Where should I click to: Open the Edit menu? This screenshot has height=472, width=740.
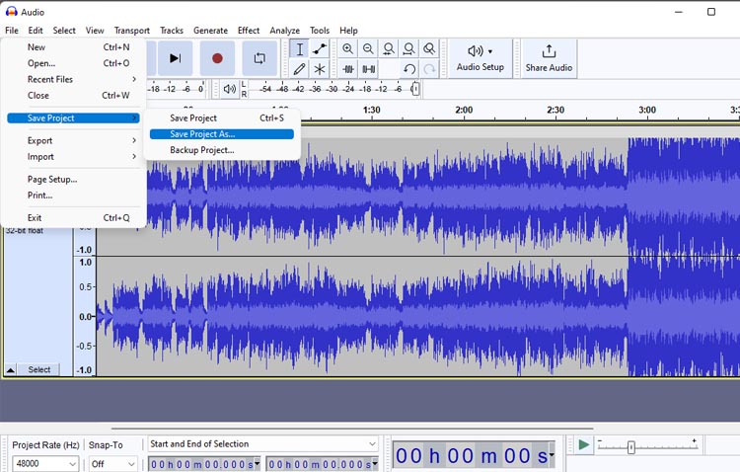pyautogui.click(x=36, y=31)
